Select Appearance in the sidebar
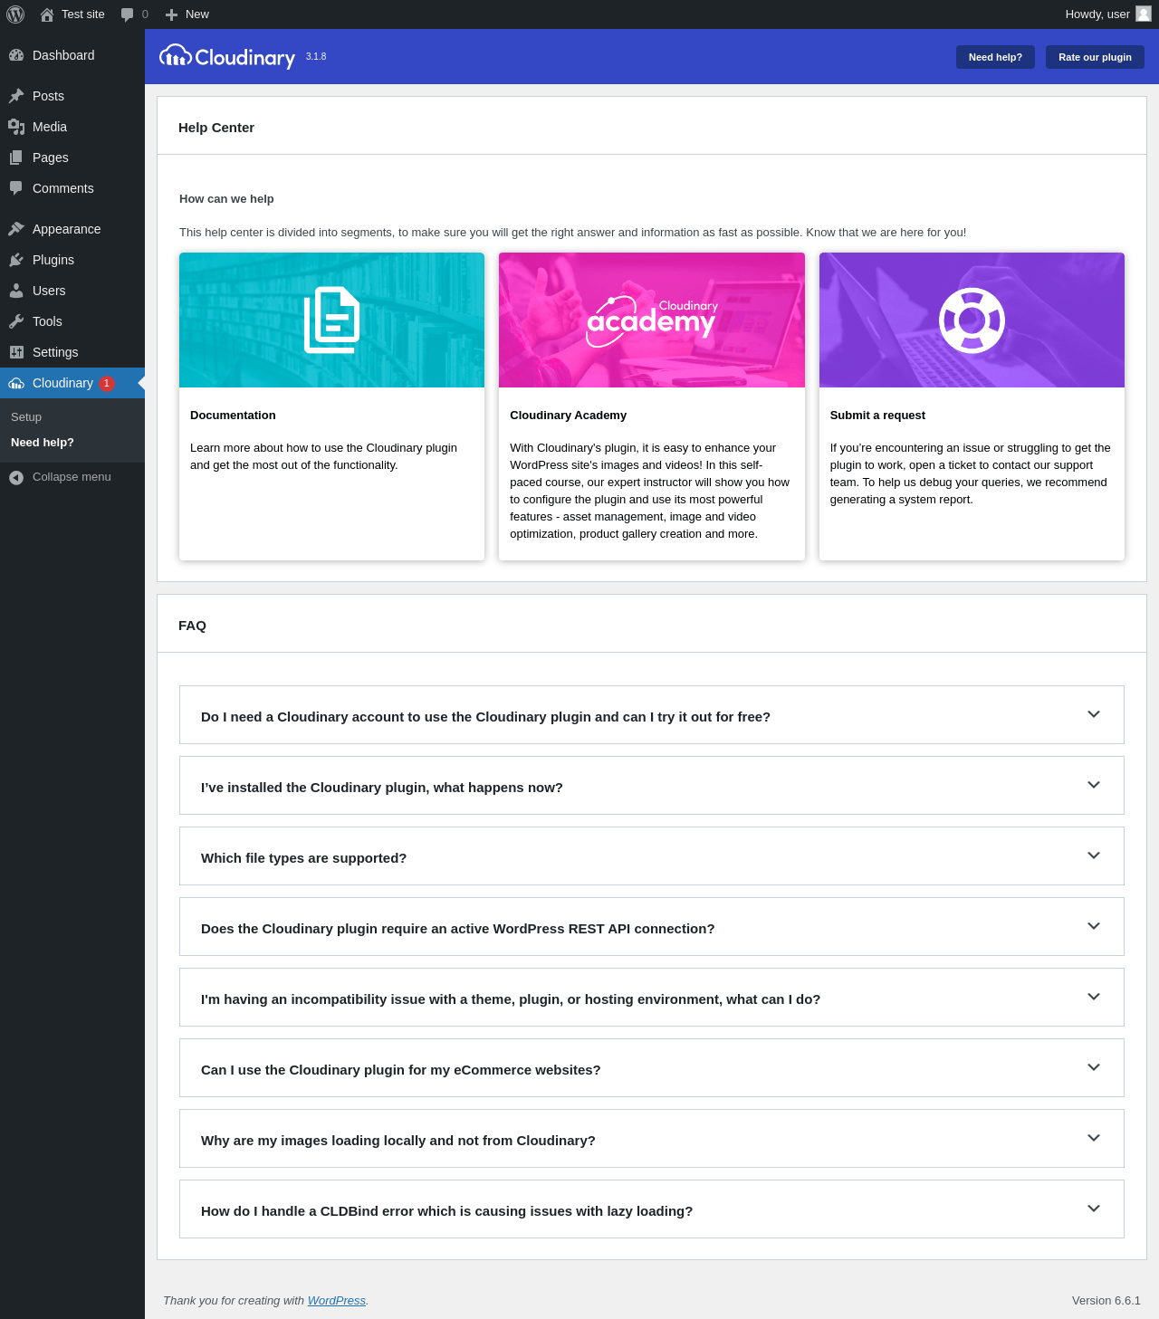 tap(72, 229)
